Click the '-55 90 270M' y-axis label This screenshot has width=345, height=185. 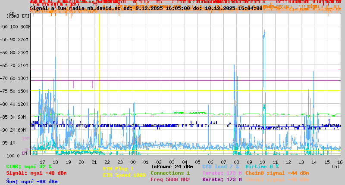click(15, 40)
